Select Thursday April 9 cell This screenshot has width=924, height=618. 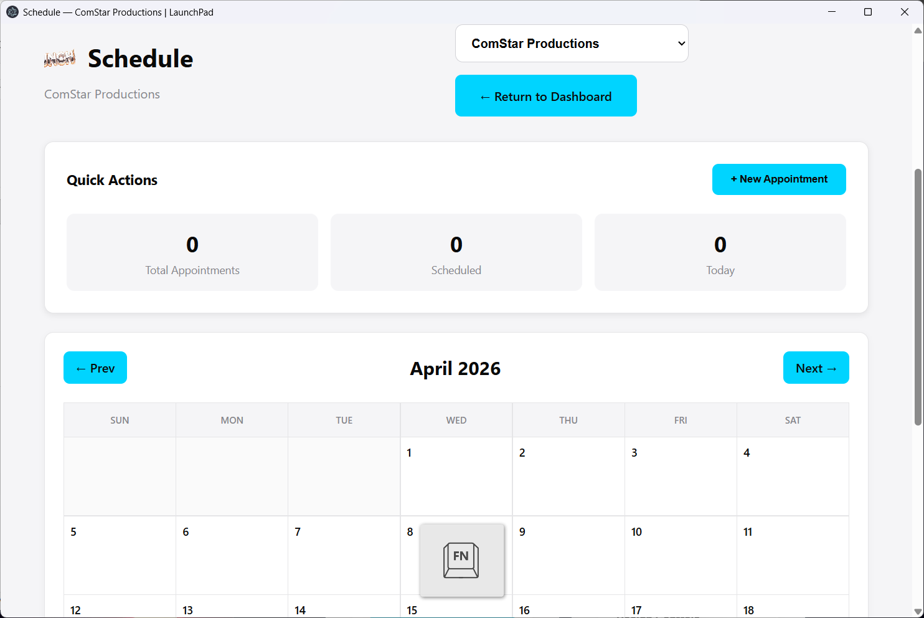click(568, 555)
